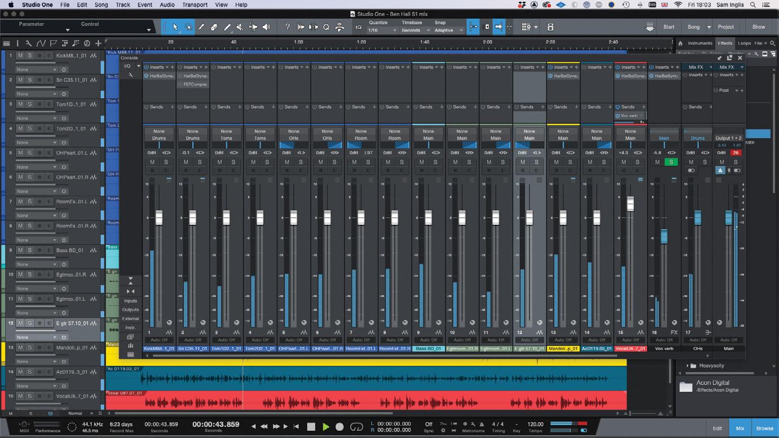Open the Snap Adaptive dropdown
This screenshot has width=779, height=438.
[x=449, y=30]
